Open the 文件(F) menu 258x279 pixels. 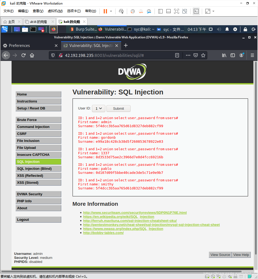pyautogui.click(x=8, y=11)
